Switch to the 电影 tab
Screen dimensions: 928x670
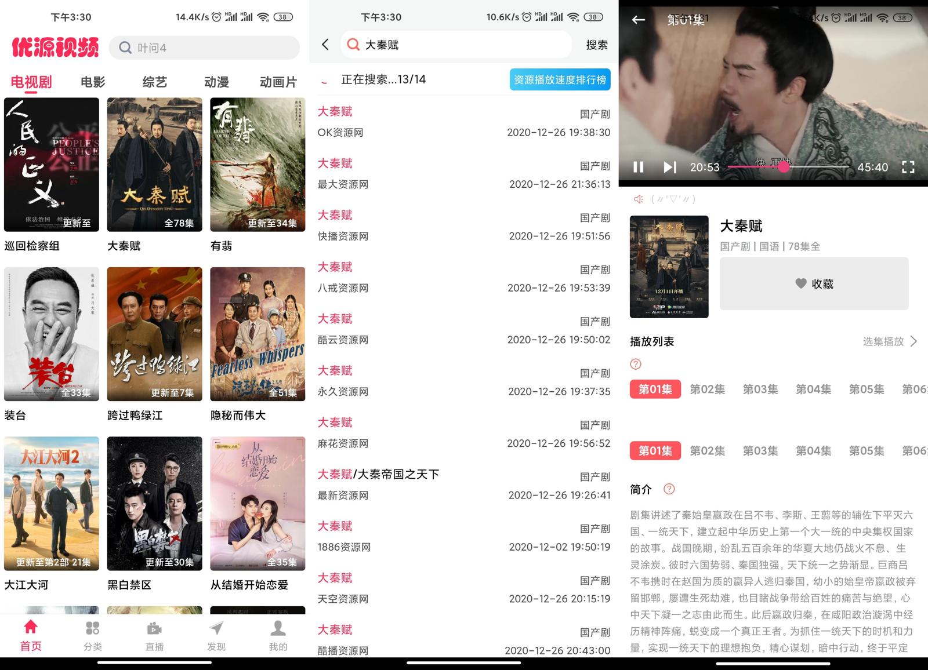[93, 82]
